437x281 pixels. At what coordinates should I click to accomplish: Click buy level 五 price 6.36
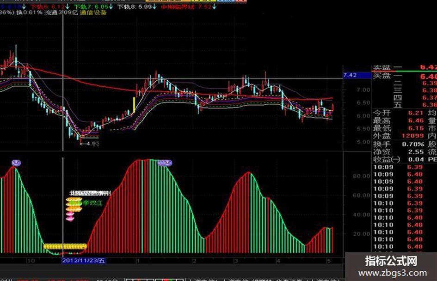pos(430,105)
